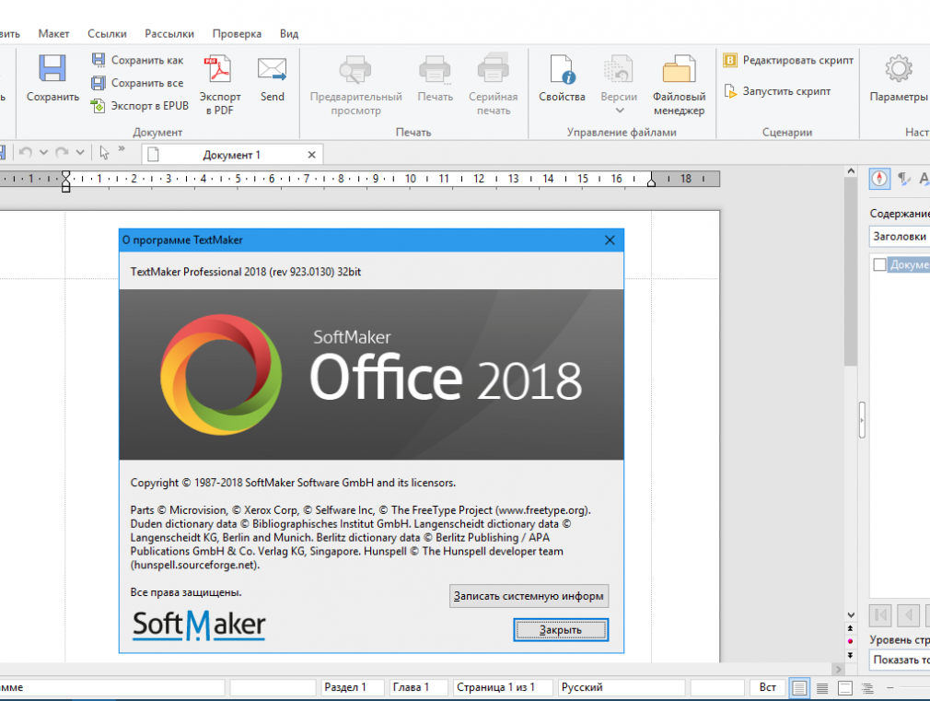930x701 pixels.
Task: Open the Проверка ribbon tab
Action: [x=238, y=34]
